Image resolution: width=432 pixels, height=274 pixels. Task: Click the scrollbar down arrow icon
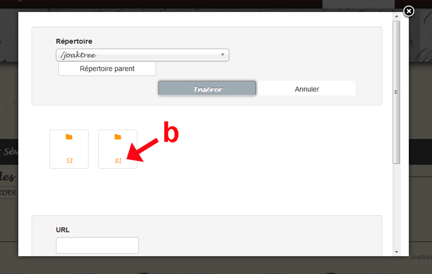tap(396, 252)
